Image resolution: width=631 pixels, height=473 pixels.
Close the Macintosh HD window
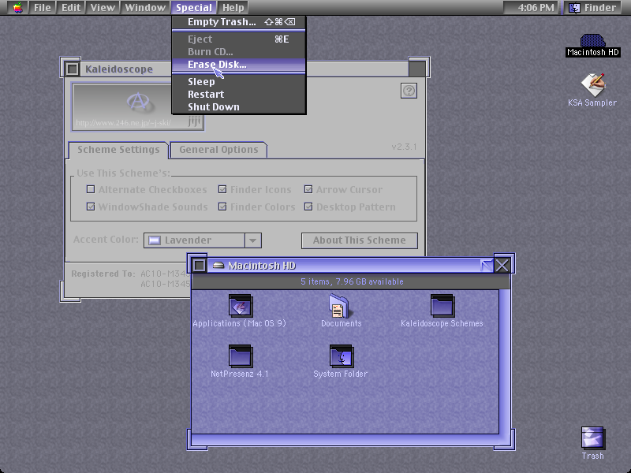[x=502, y=265]
